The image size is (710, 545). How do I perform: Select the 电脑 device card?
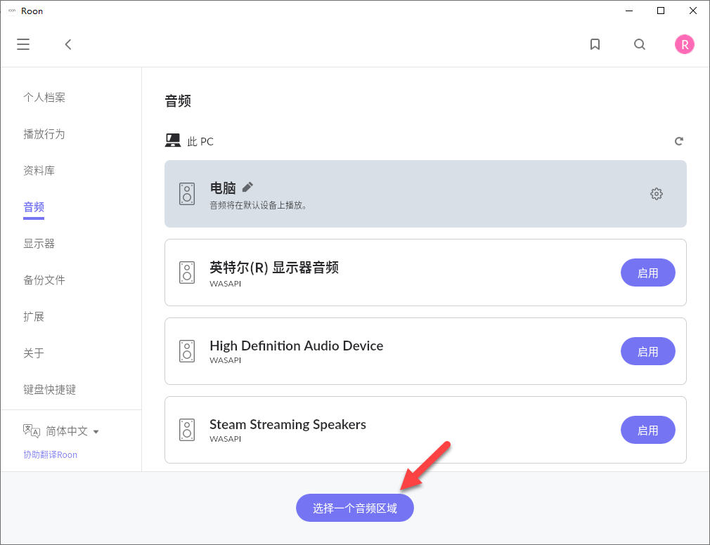[425, 194]
